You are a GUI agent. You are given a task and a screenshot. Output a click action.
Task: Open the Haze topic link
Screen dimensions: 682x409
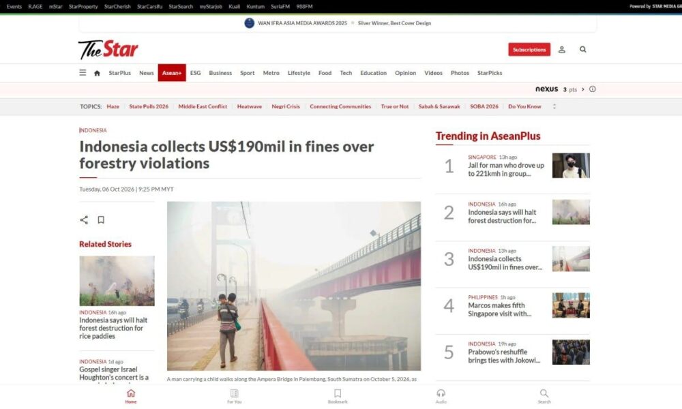pos(113,106)
